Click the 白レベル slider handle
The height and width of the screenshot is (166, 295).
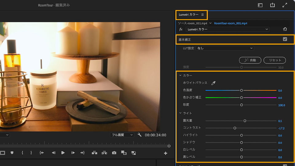click(x=242, y=150)
